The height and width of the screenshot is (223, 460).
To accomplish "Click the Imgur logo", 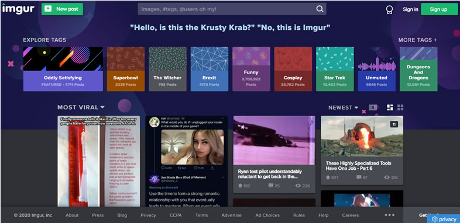I will [x=18, y=9].
